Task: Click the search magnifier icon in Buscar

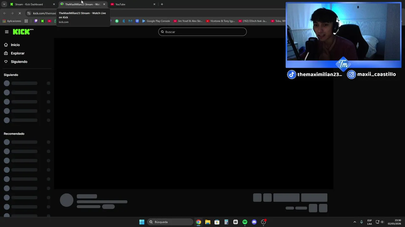Action: click(x=162, y=32)
